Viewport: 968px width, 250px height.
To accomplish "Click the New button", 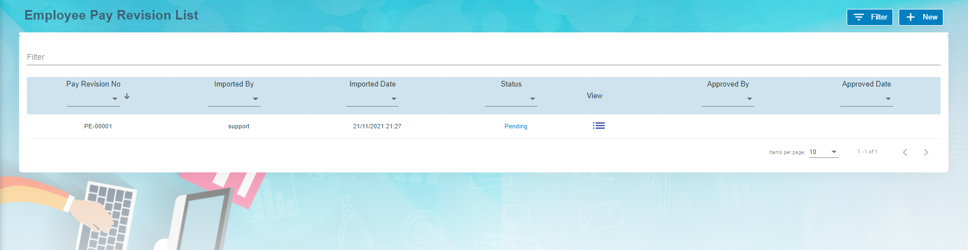I will coord(920,17).
